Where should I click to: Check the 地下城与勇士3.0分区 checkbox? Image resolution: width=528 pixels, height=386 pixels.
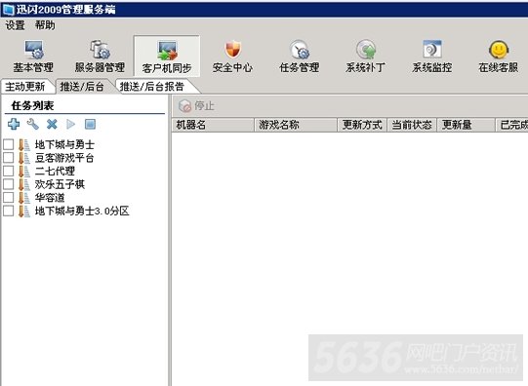tap(8, 211)
